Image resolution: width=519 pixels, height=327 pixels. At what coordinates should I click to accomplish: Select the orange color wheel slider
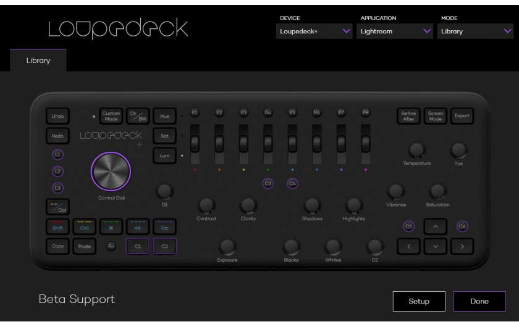point(219,144)
